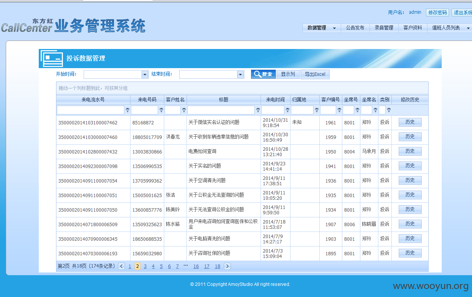Click filter icon for 坐席号 column

(357, 110)
